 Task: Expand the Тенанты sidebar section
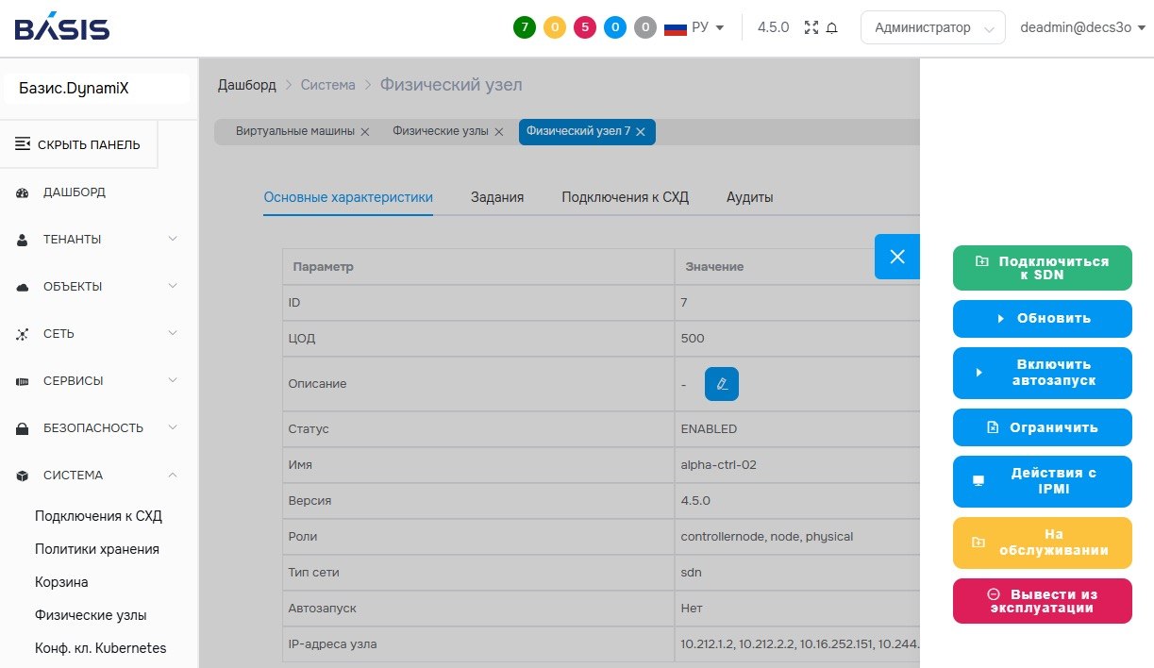point(172,239)
